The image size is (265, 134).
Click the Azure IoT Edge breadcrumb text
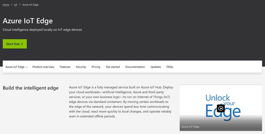click(30, 5)
